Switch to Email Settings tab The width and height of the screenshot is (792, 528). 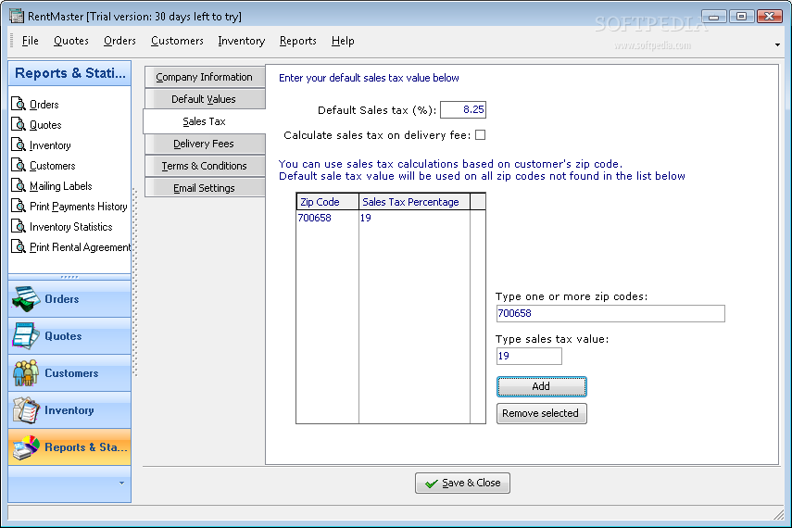click(205, 188)
